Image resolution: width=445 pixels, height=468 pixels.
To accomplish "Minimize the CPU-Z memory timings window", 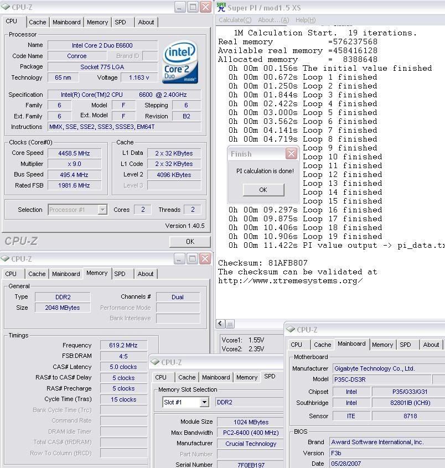I will (179, 259).
